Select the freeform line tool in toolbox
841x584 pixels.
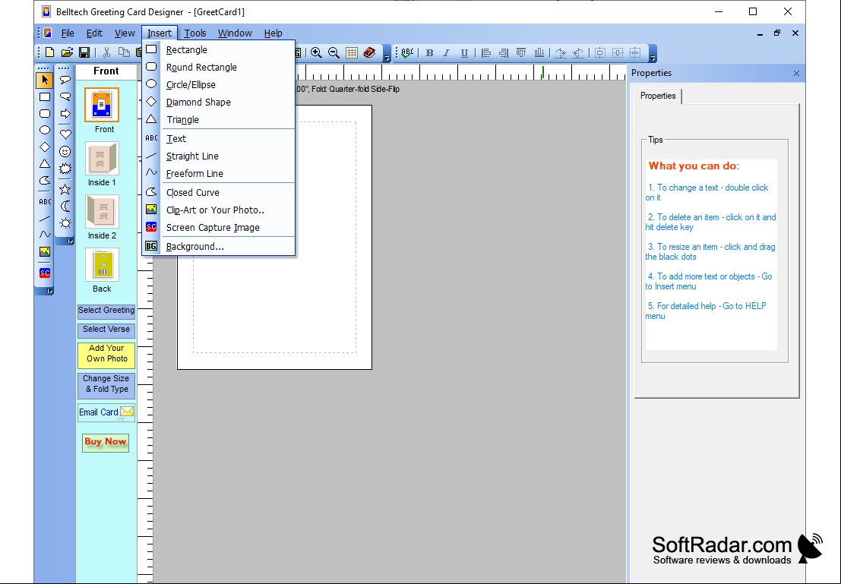[45, 235]
